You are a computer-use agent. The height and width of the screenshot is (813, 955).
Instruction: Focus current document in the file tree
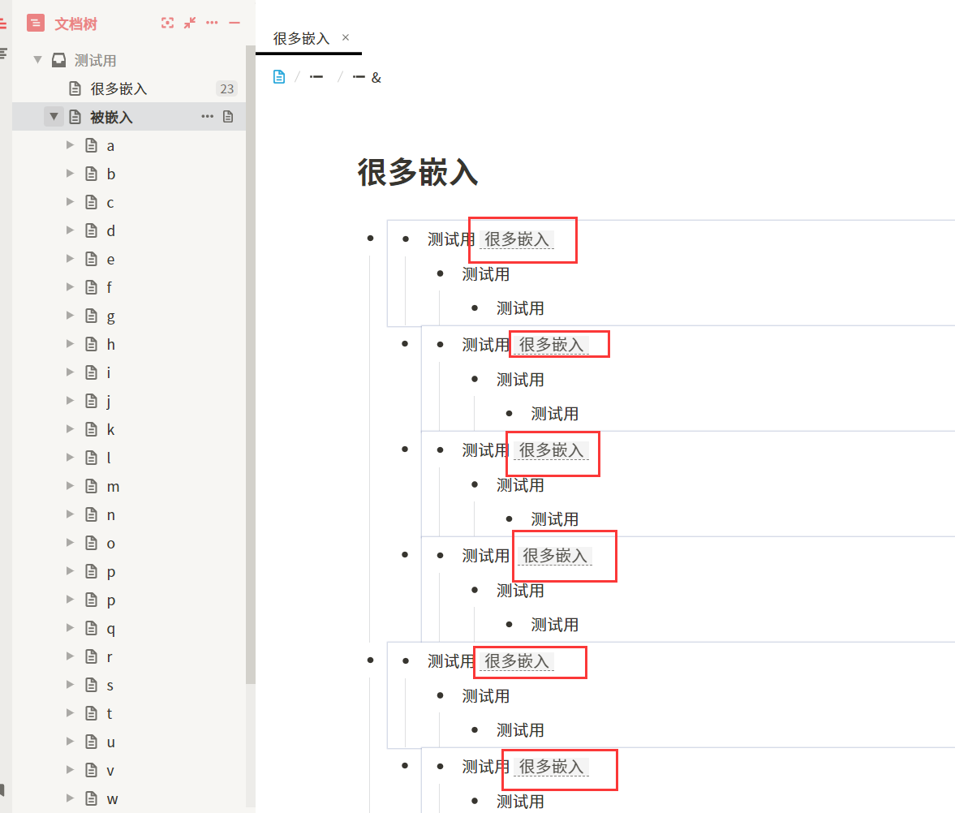tap(167, 24)
